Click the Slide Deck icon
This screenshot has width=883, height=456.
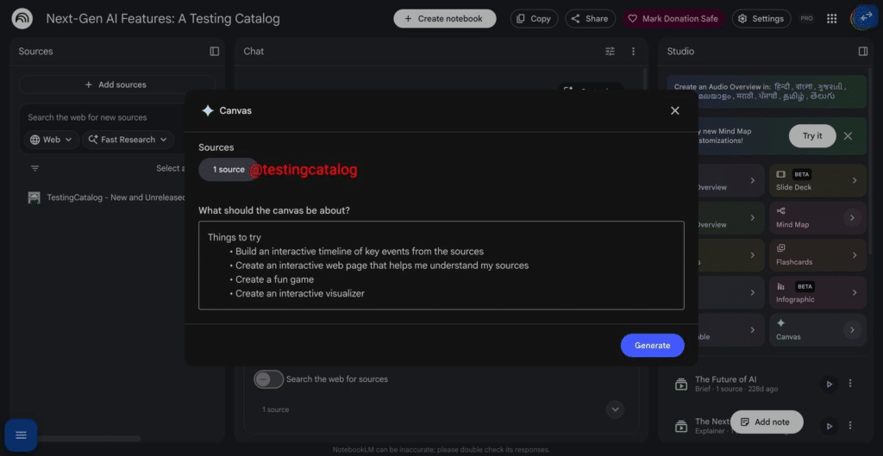click(x=780, y=174)
